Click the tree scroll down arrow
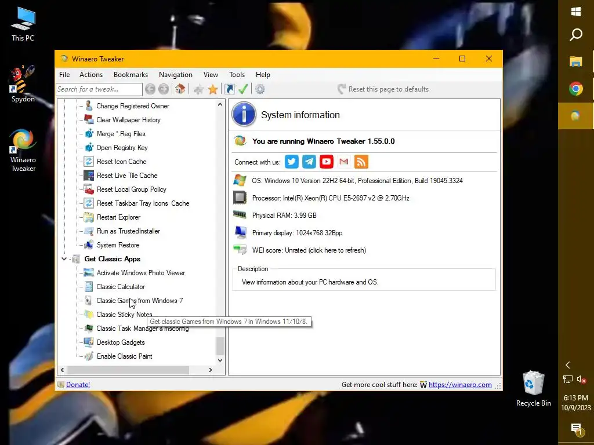Viewport: 594px width, 445px height. click(x=220, y=360)
